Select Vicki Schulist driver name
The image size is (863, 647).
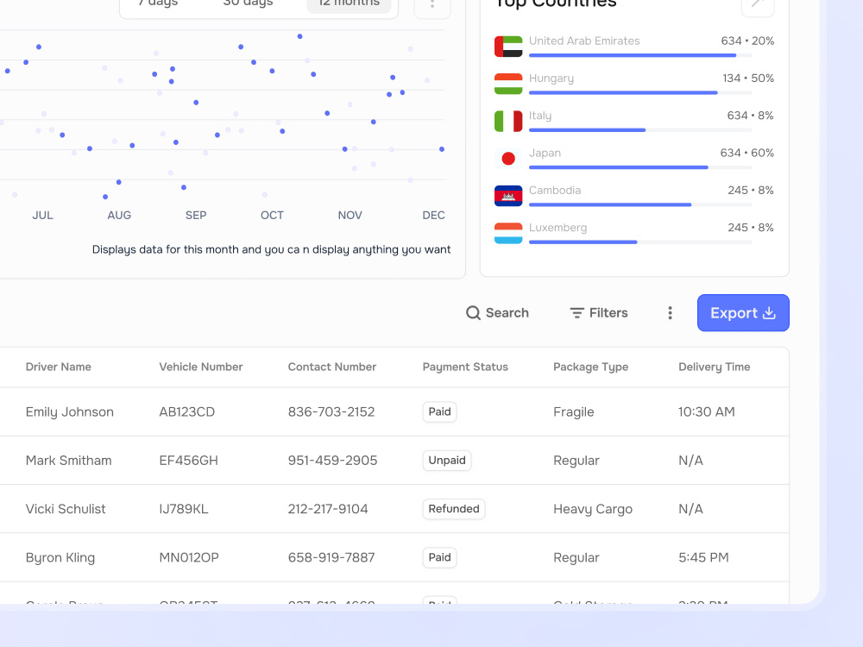tap(66, 509)
